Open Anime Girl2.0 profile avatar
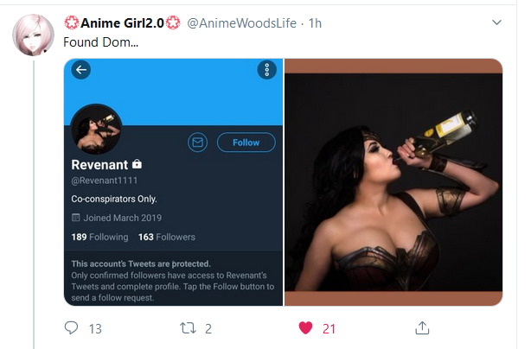 33,35
